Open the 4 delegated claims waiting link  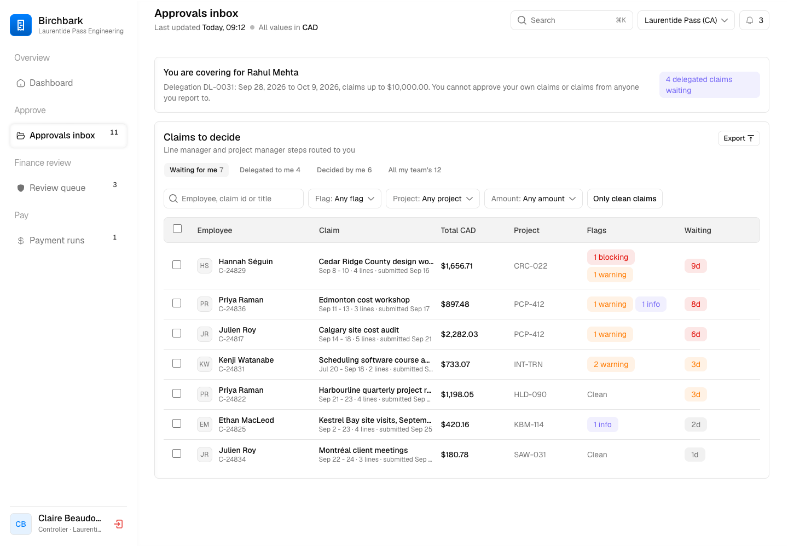click(x=709, y=85)
